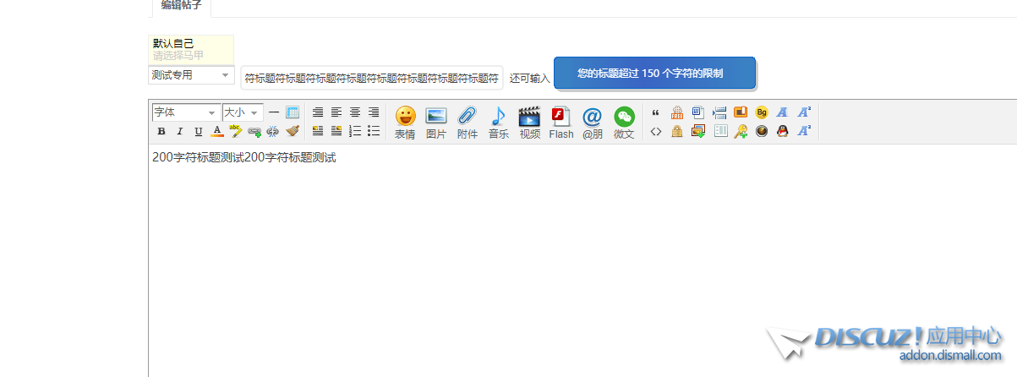Insert video using the 视频 icon

529,122
